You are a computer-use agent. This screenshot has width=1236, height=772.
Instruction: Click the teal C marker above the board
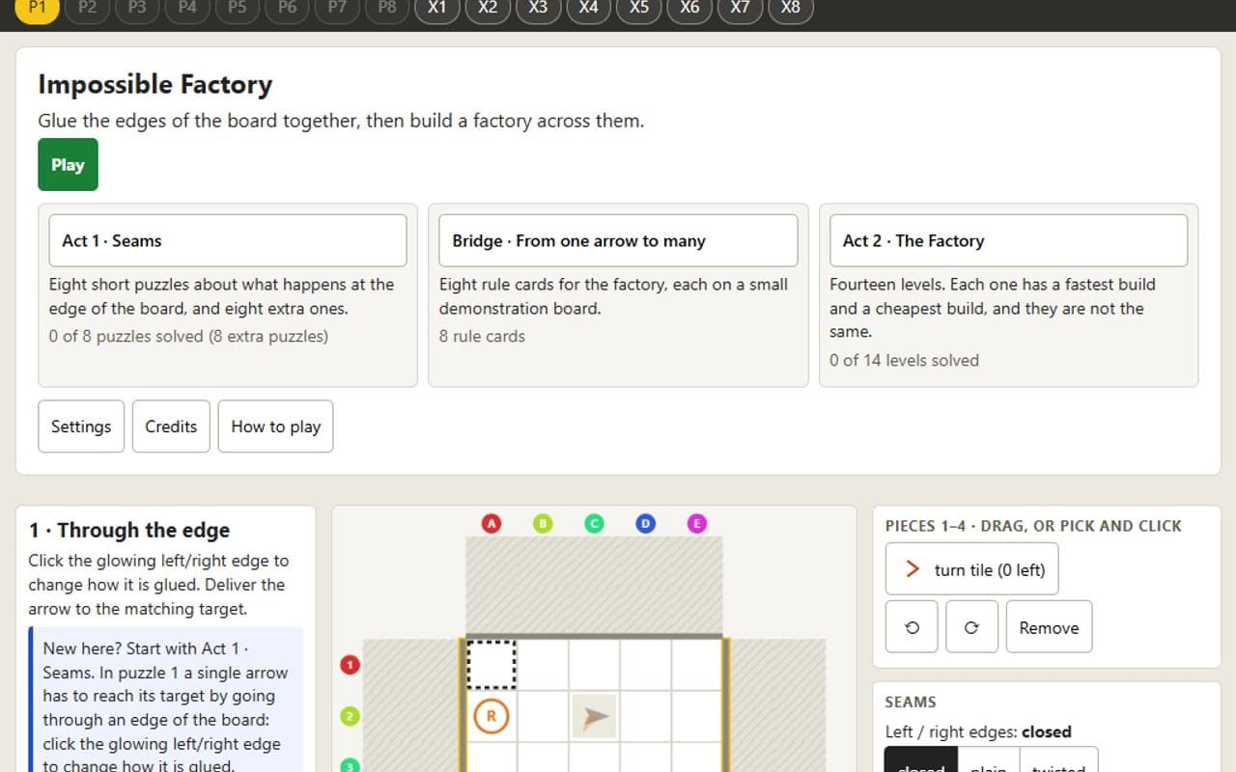tap(594, 524)
